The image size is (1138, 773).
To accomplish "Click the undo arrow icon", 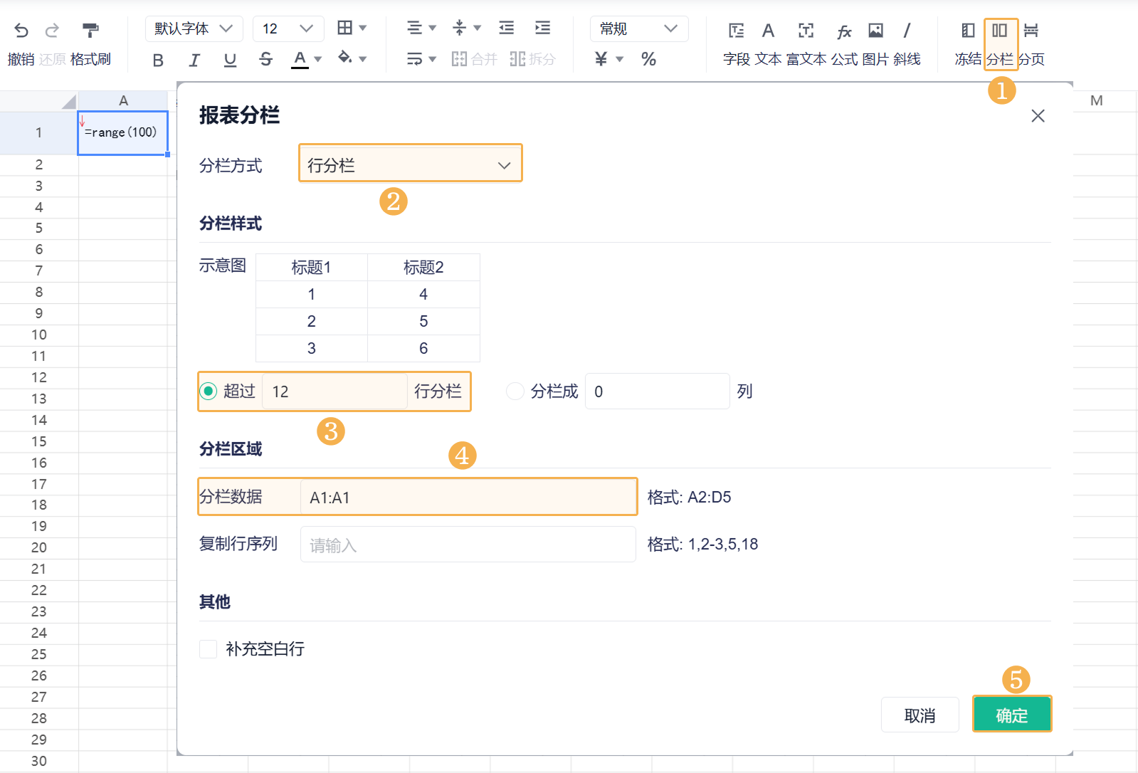I will tap(21, 31).
